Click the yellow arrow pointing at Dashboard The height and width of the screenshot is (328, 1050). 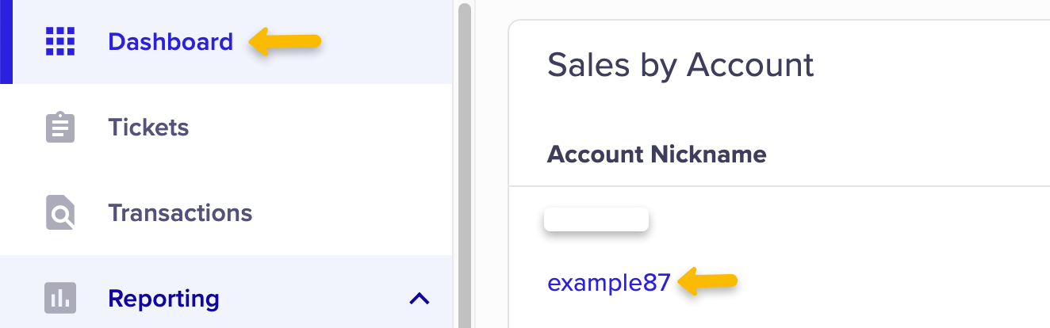pos(285,41)
